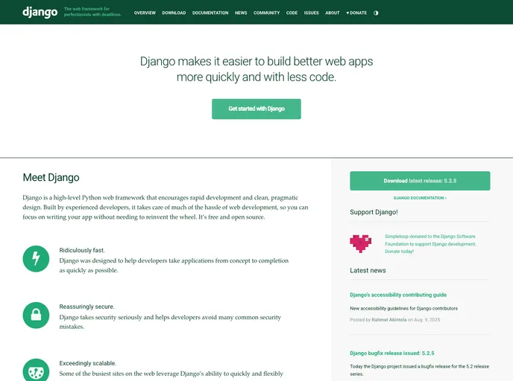This screenshot has height=381, width=513.
Task: Toggle the light/dark theme icon
Action: pos(376,13)
